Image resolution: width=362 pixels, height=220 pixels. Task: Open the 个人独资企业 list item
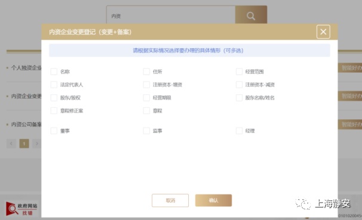pyautogui.click(x=26, y=68)
